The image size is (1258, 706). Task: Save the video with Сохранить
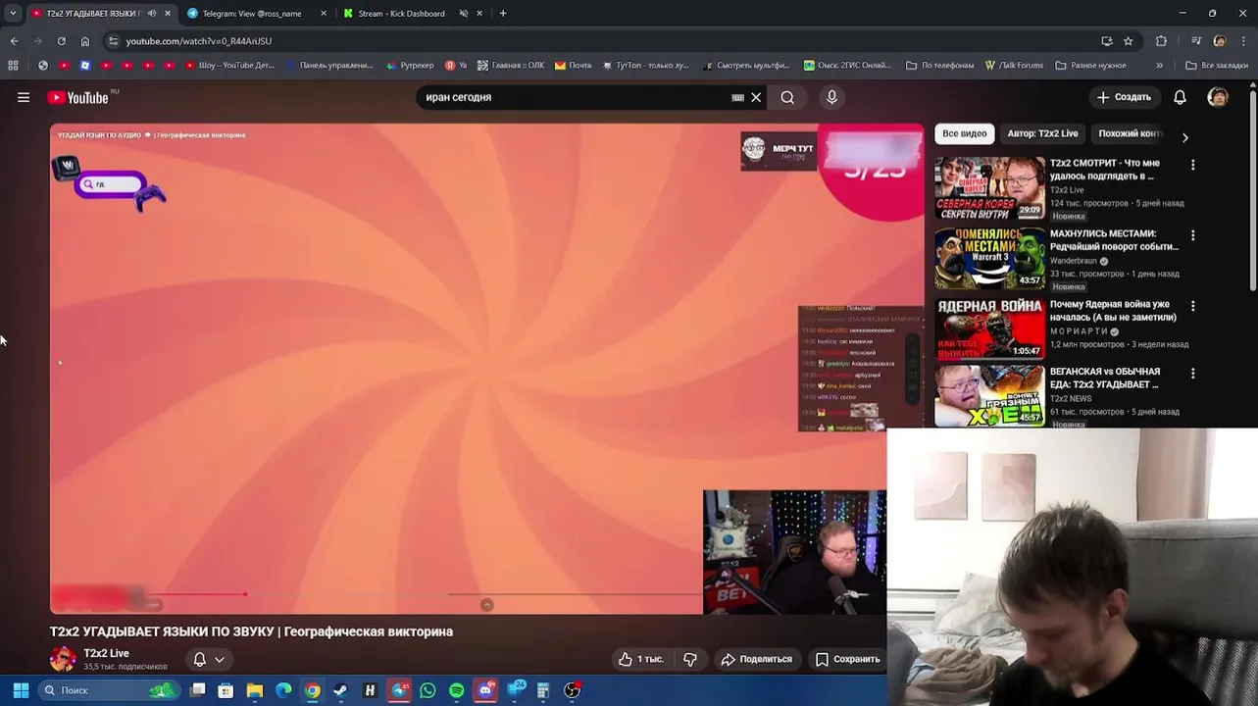point(848,659)
